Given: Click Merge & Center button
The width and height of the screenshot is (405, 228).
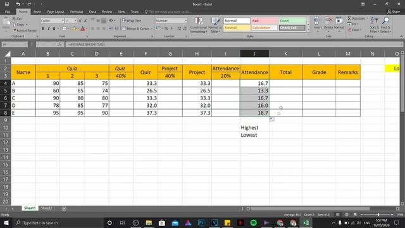Looking at the screenshot, I should [x=135, y=28].
